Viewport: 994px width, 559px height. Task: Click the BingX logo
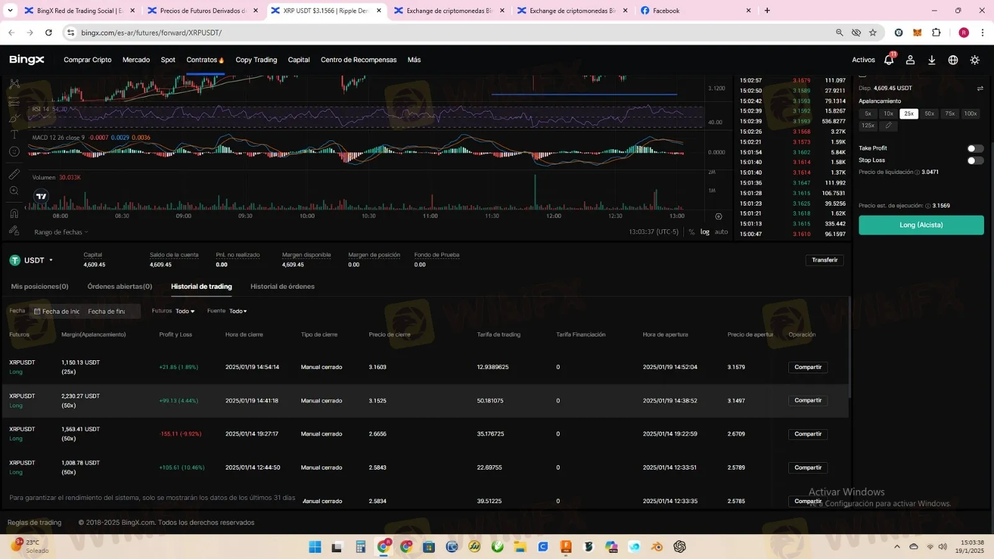(x=27, y=60)
